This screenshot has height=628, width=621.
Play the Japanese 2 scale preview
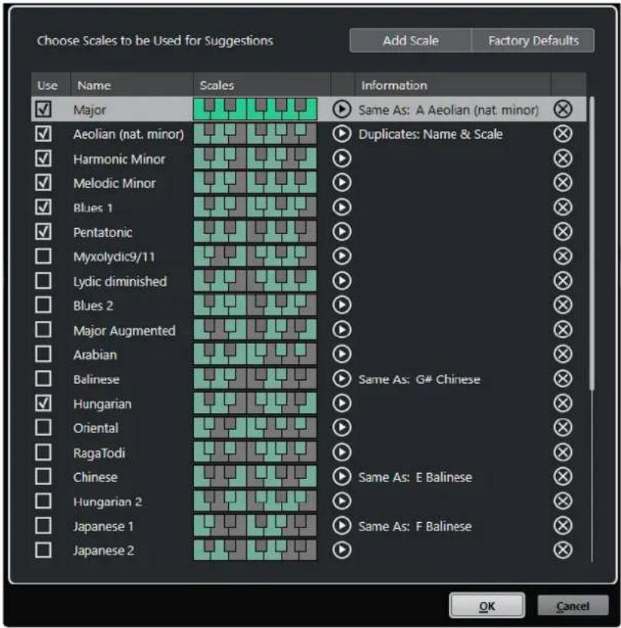(342, 550)
